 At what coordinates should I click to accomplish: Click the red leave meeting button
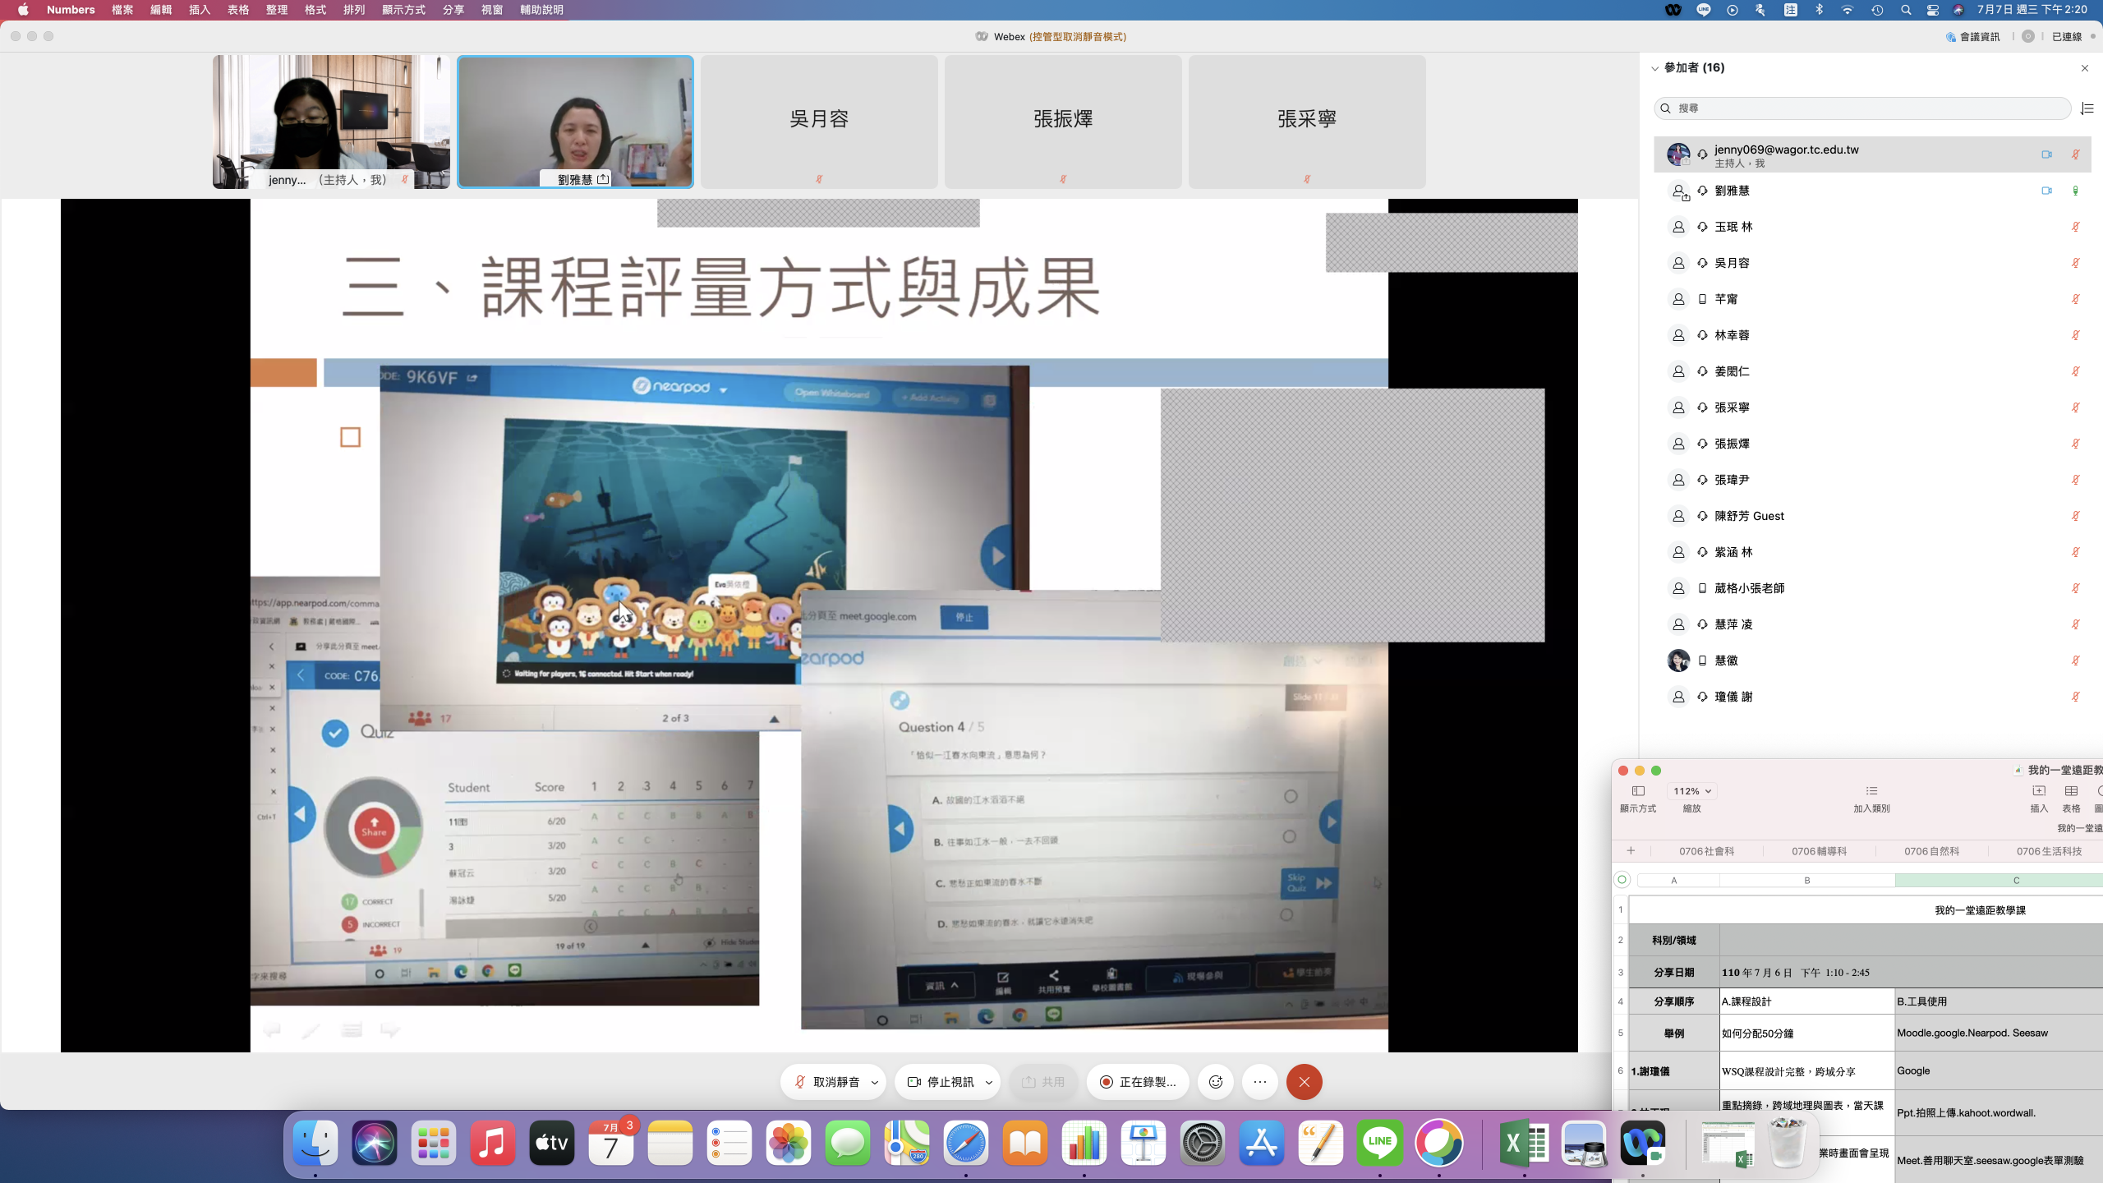(1304, 1082)
